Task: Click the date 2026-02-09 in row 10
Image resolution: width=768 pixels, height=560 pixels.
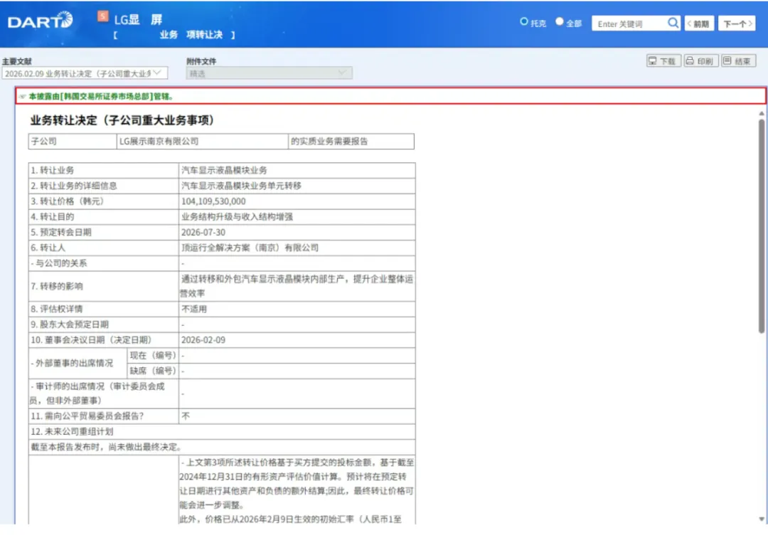Action: [x=203, y=340]
